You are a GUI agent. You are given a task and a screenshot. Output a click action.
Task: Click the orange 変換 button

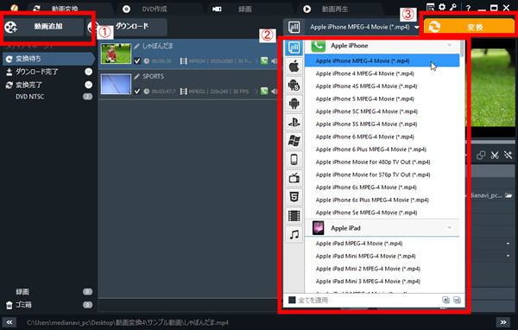coord(469,27)
